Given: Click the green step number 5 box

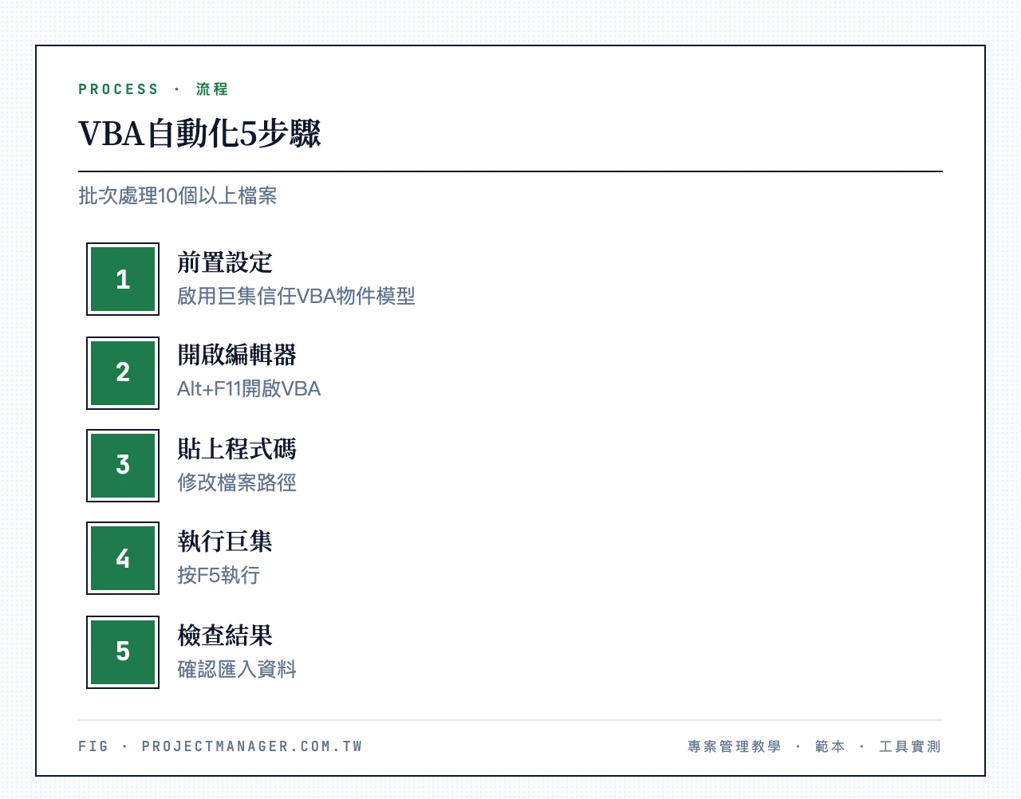Looking at the screenshot, I should (x=123, y=651).
